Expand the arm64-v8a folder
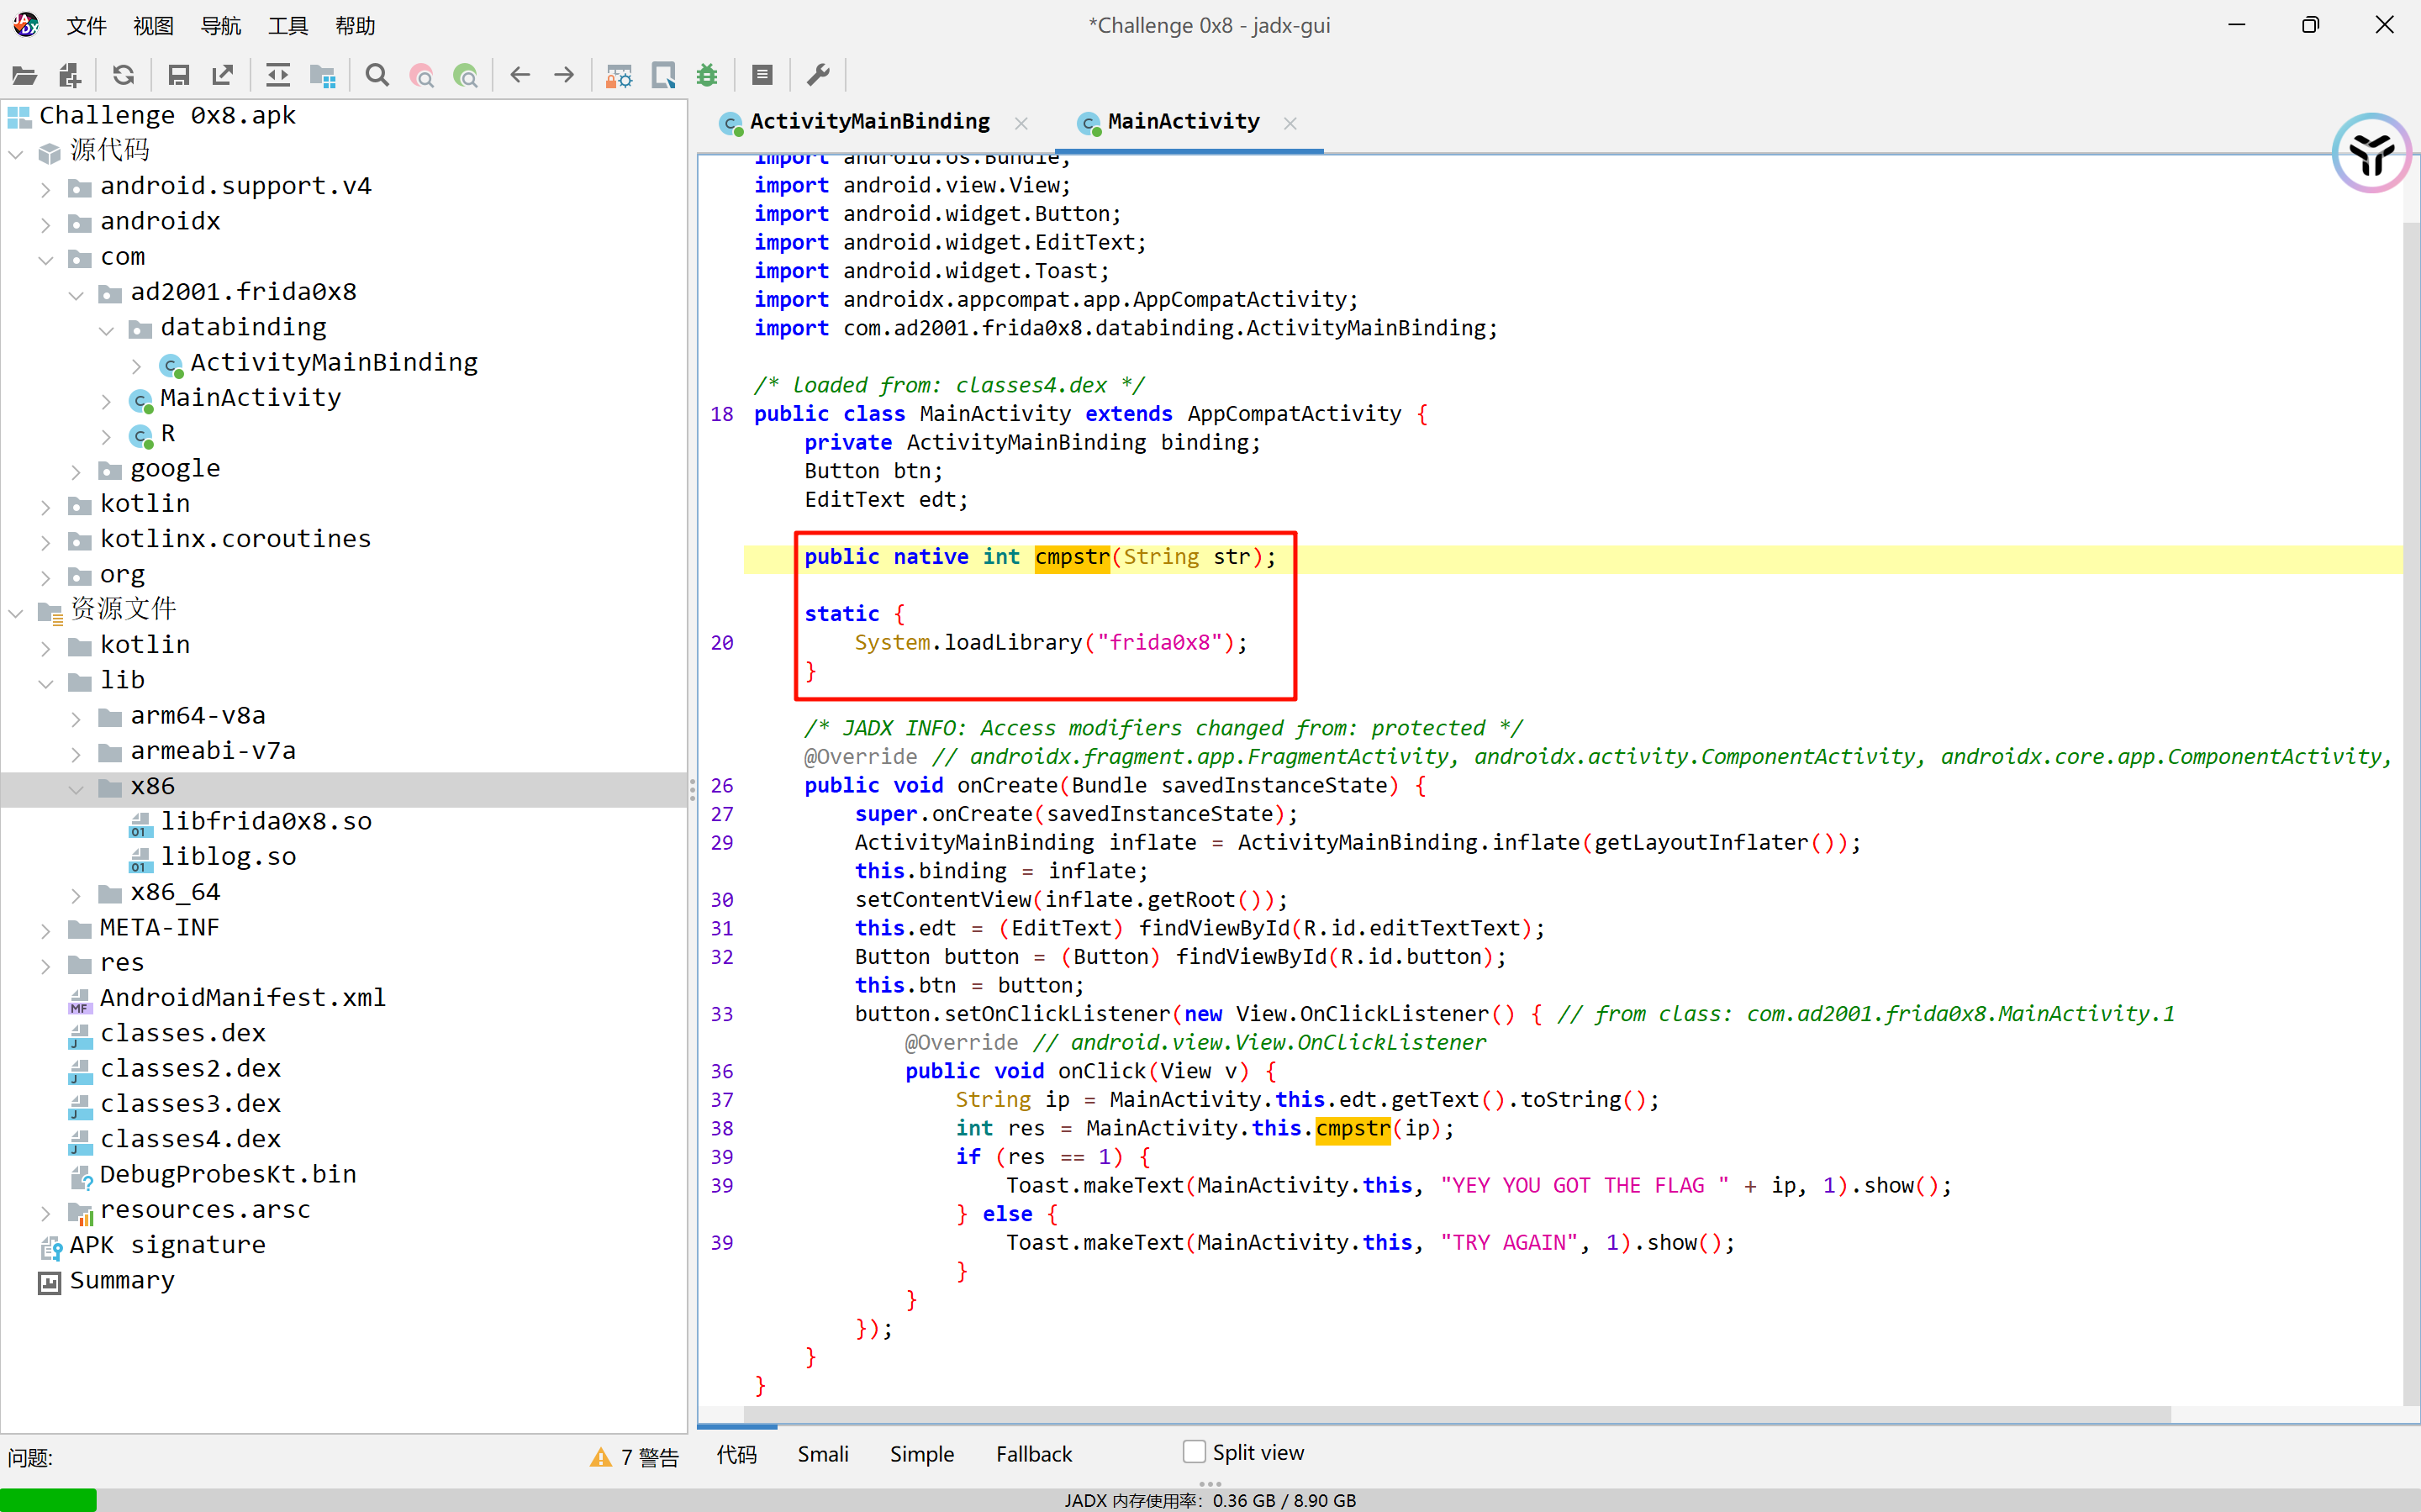 tap(76, 717)
